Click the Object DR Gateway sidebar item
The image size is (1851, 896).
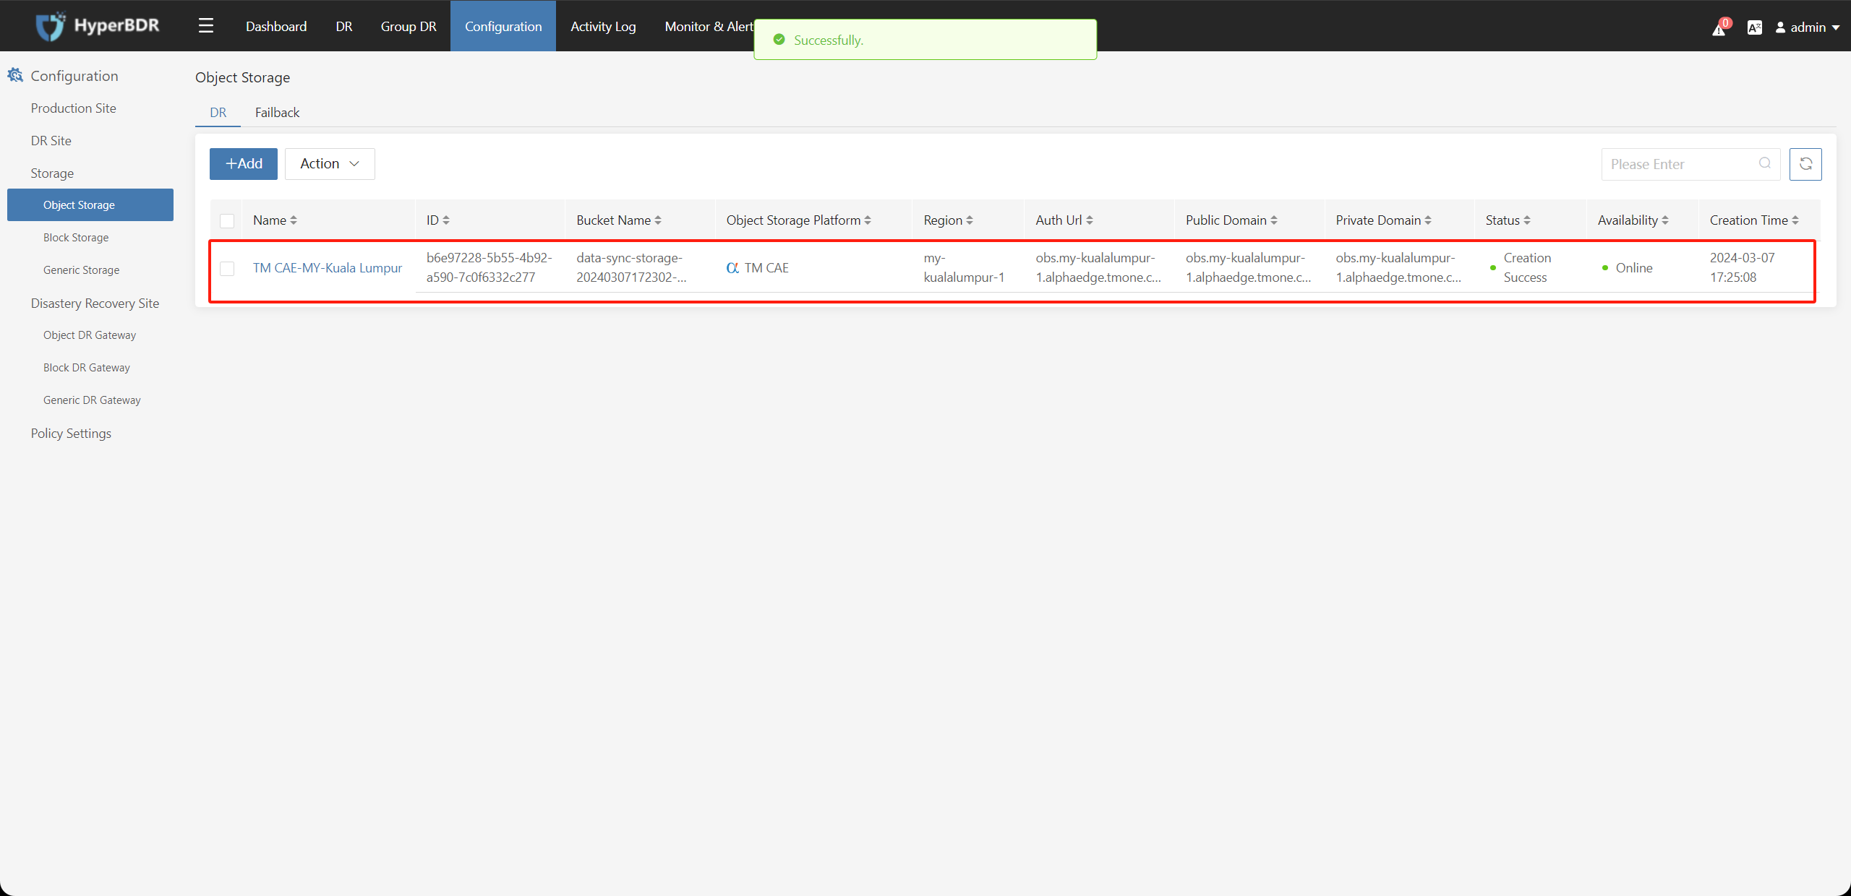[x=88, y=335]
